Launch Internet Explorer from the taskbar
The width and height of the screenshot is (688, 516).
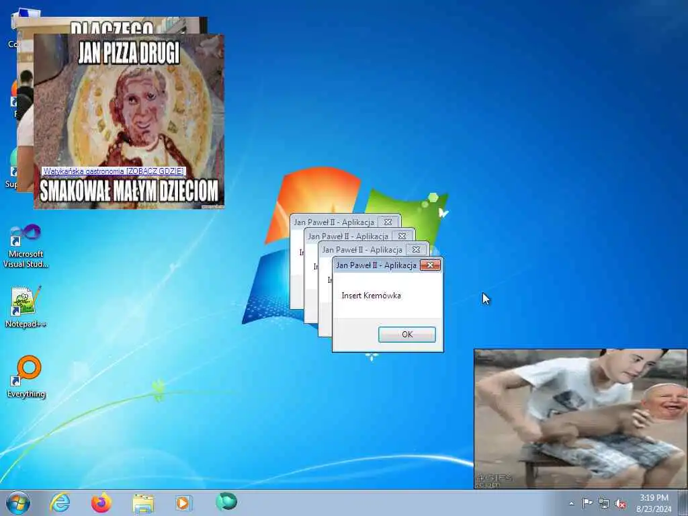(60, 503)
